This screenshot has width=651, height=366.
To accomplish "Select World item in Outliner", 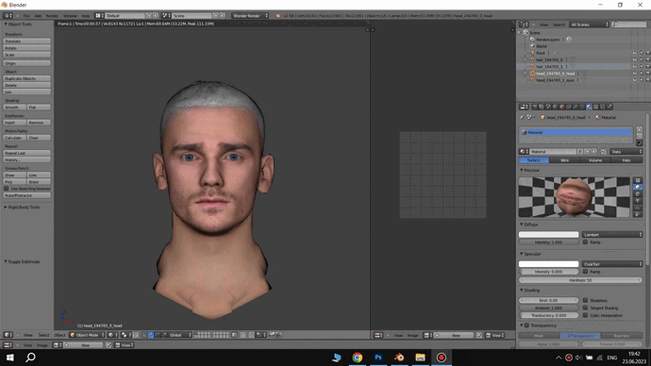I will [541, 46].
